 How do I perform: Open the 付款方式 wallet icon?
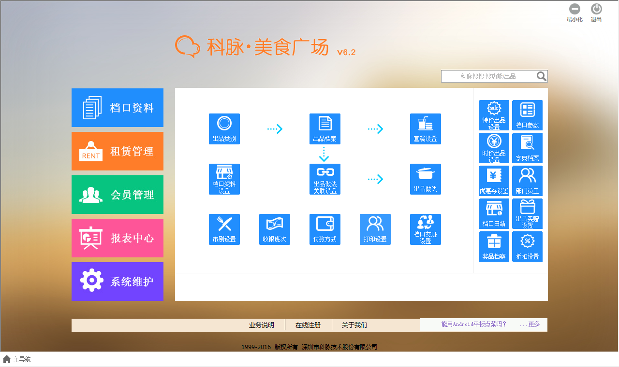pos(324,229)
